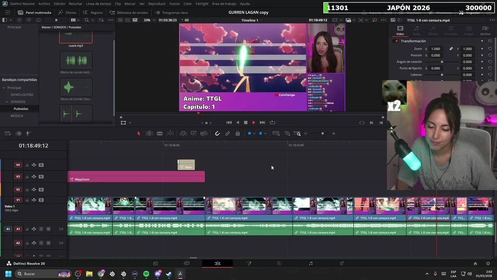Image resolution: width=497 pixels, height=280 pixels.
Task: Open the flag color dropdown arrow
Action: point(254,133)
